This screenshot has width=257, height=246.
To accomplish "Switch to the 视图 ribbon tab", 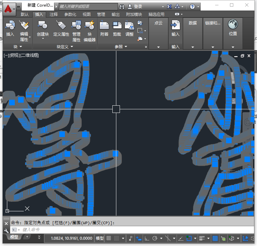I will 87,15.
